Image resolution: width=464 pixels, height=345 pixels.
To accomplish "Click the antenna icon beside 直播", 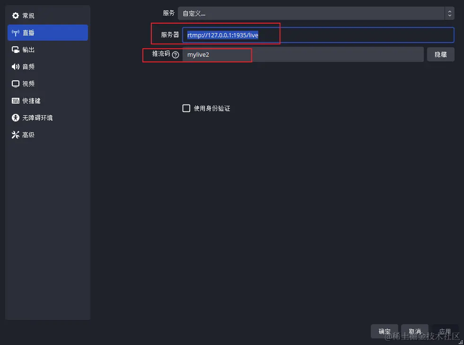I will pos(16,33).
